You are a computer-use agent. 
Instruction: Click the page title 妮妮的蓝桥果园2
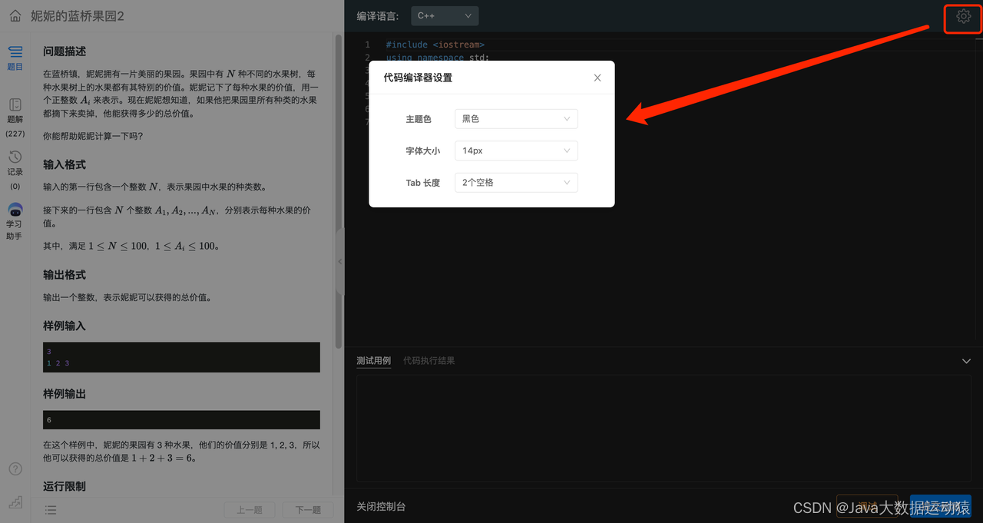pos(78,15)
